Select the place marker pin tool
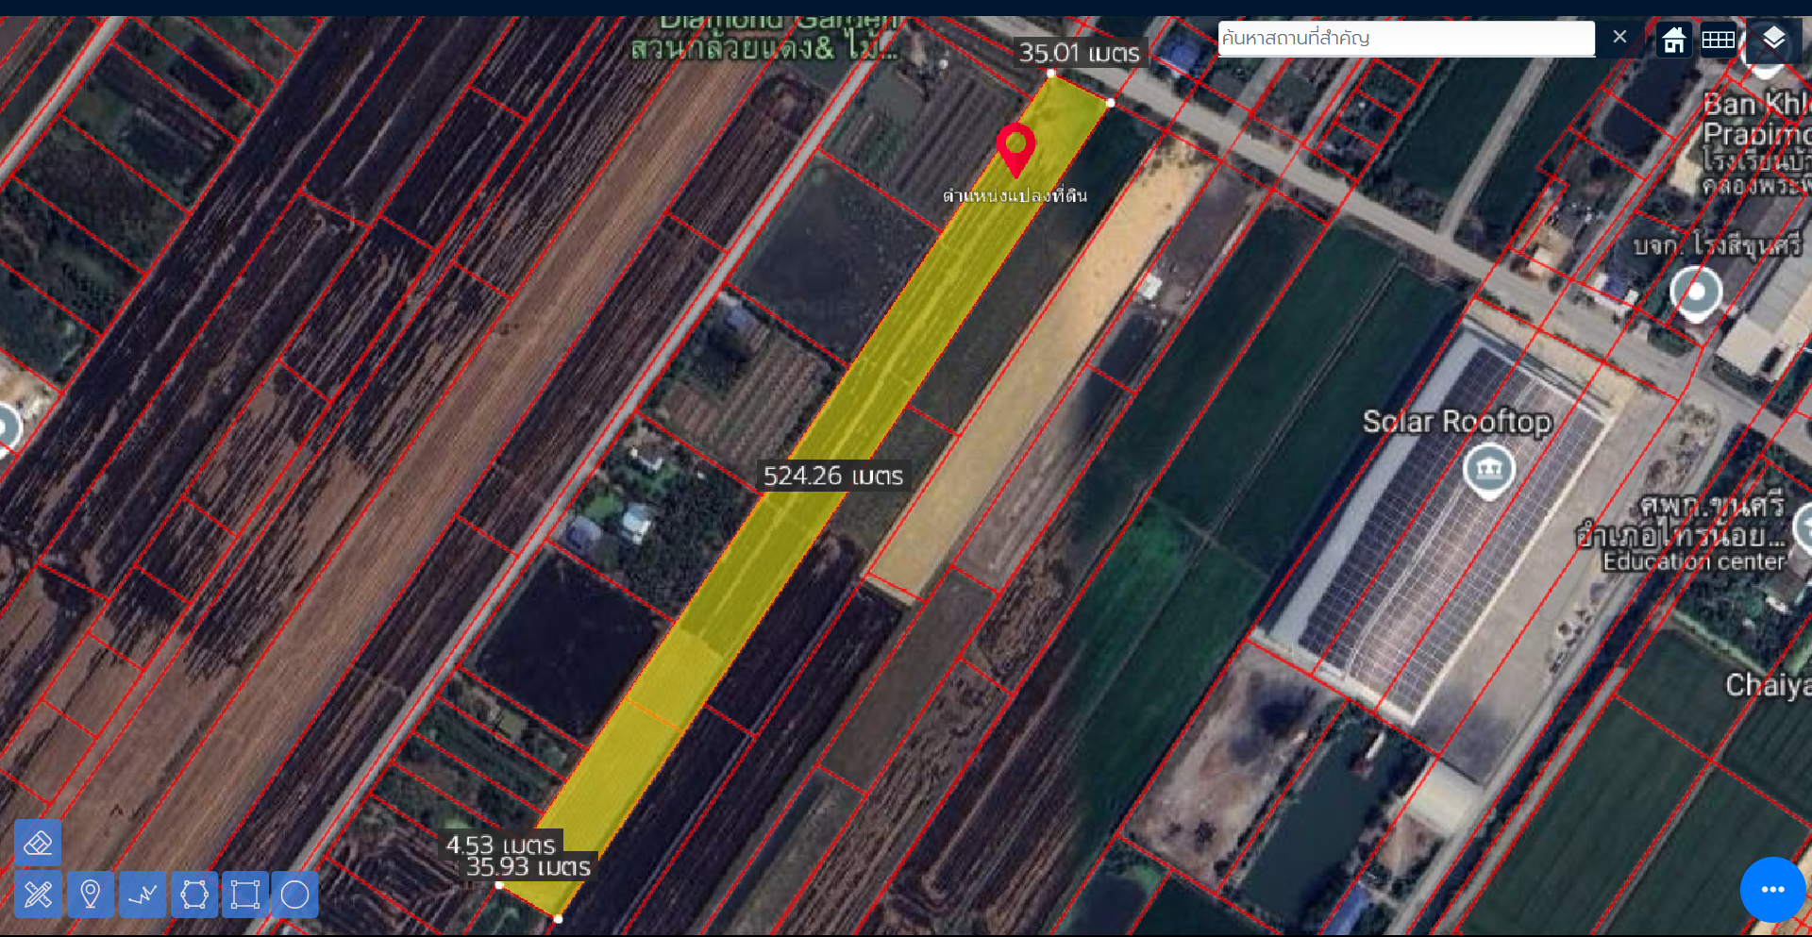 (x=91, y=894)
